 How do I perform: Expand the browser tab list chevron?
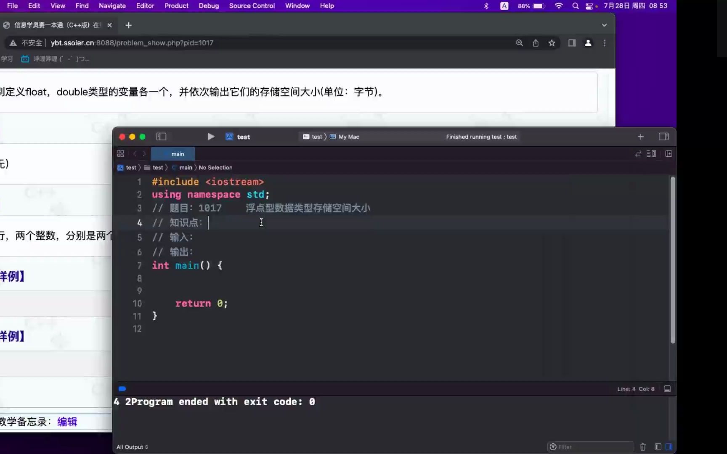604,25
